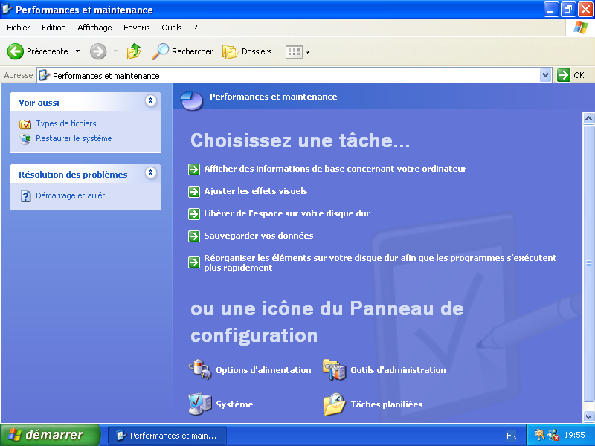Click the scrollbar down arrow

point(588,416)
